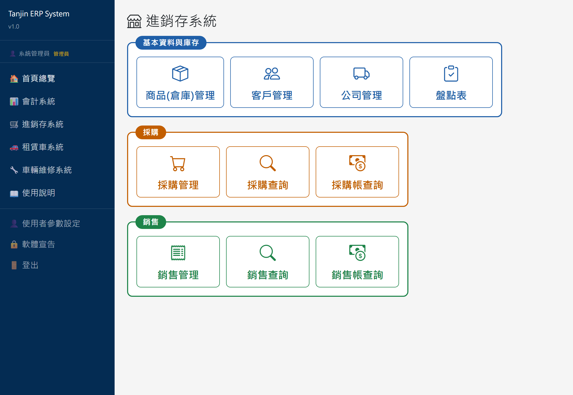Click the 系統管理員 user name

pyautogui.click(x=34, y=54)
